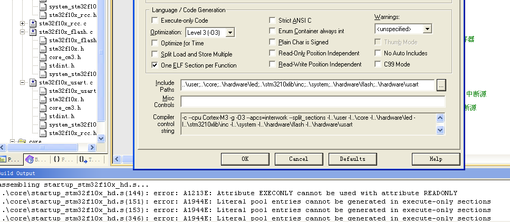Viewport: 510px width, 222px height.
Task: Click the source file icon beside stm32f10x_usart.c
Action: (x=33, y=83)
